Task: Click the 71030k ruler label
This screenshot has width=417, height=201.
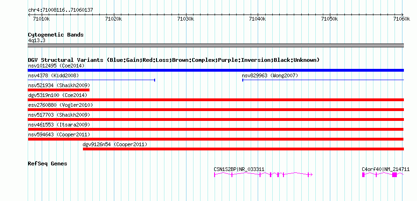Action: click(x=186, y=19)
